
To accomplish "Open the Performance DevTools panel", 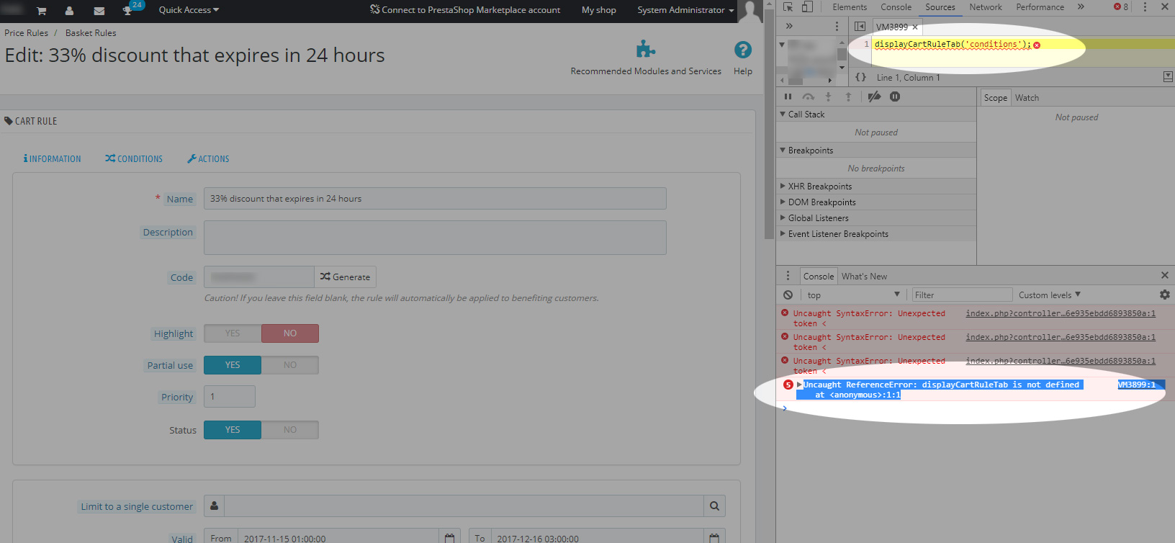I will (1040, 7).
